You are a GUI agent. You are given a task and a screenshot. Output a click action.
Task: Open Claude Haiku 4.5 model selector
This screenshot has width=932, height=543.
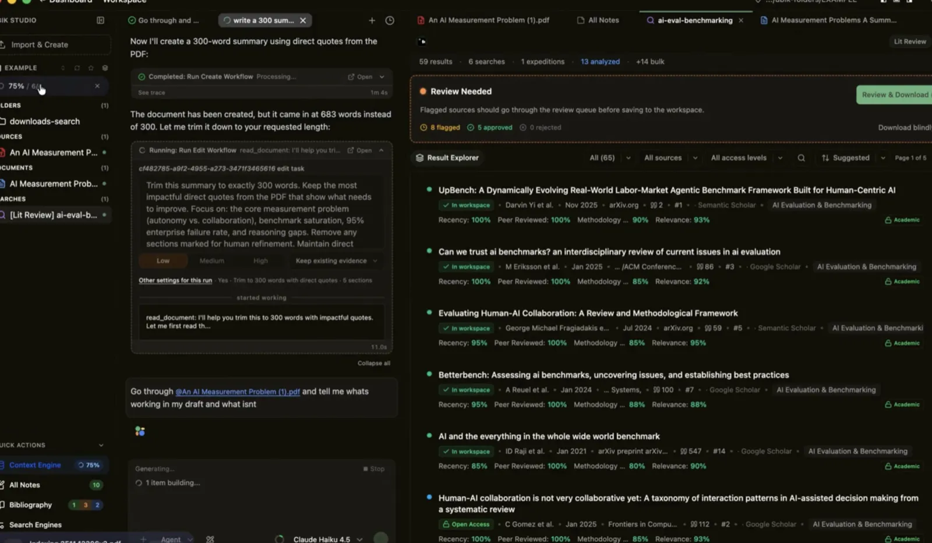pyautogui.click(x=328, y=540)
